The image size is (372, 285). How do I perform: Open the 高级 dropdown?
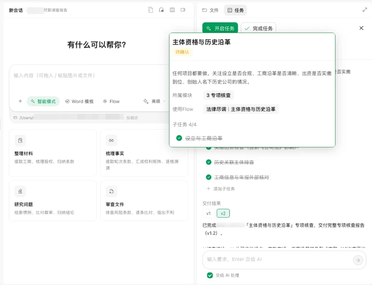coord(154,101)
